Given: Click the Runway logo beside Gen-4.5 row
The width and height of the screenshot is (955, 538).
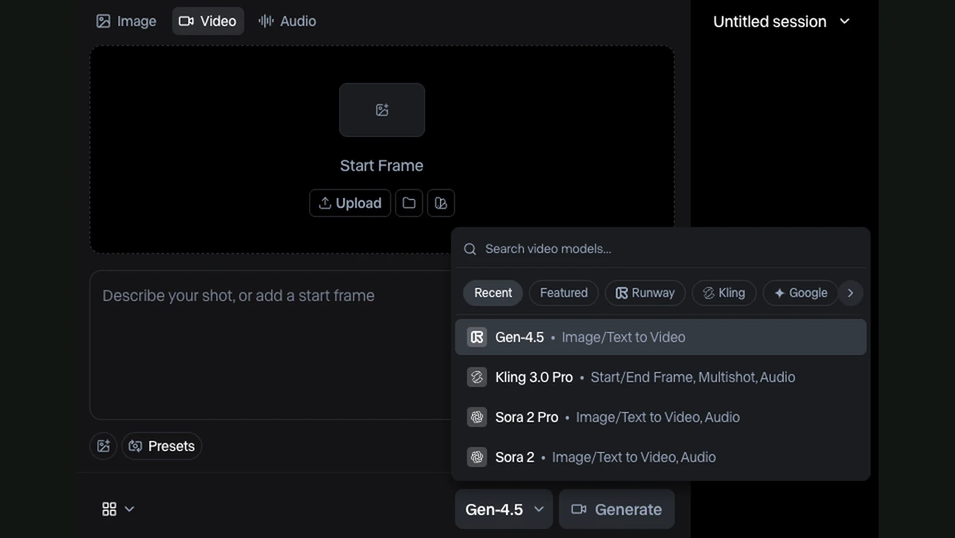Looking at the screenshot, I should pyautogui.click(x=477, y=337).
